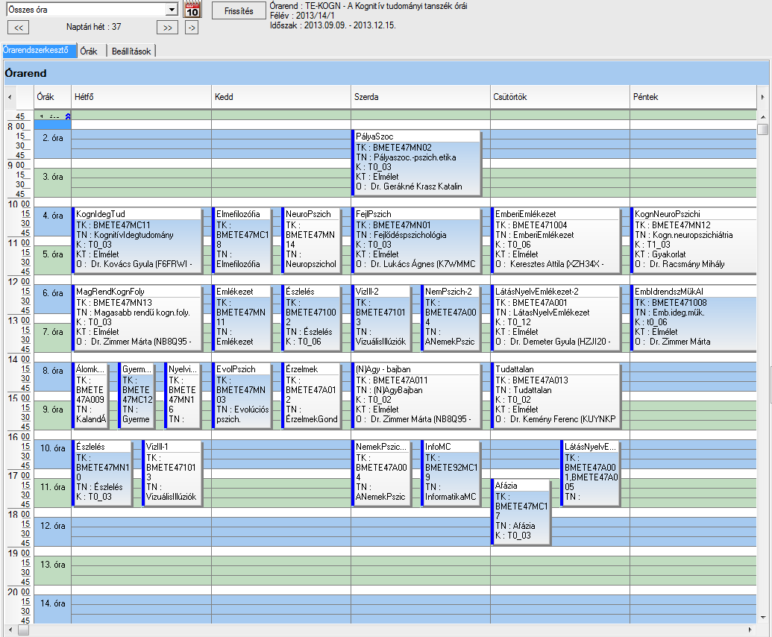This screenshot has width=772, height=637.
Task: Click horizontal scrollbar left arrow
Action: (11, 630)
